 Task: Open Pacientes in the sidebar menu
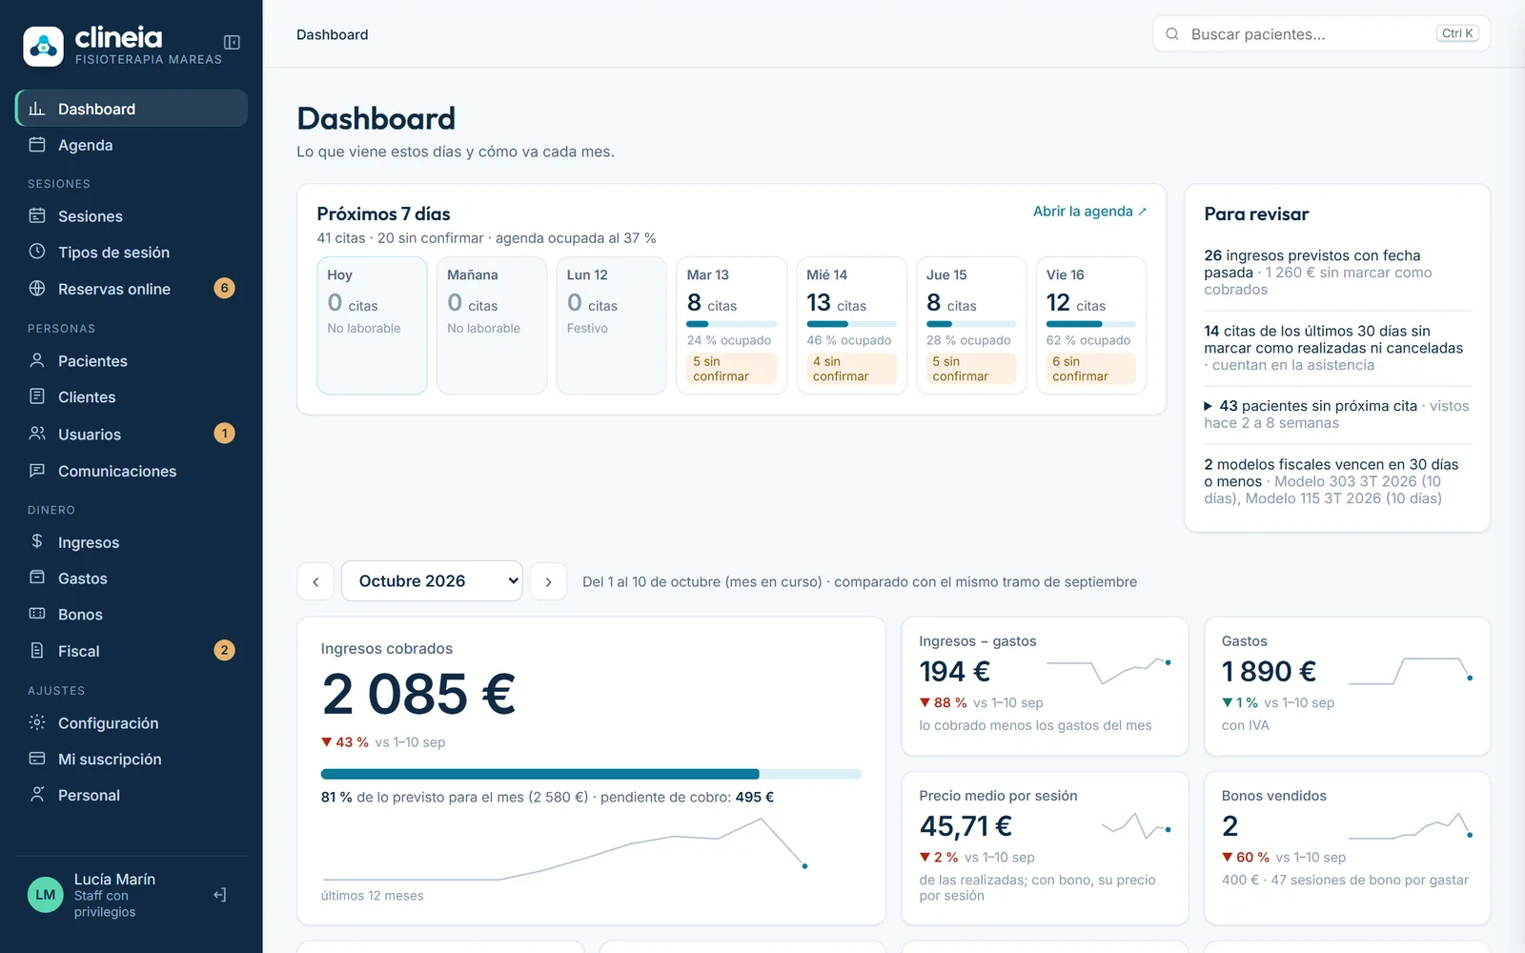(x=132, y=361)
